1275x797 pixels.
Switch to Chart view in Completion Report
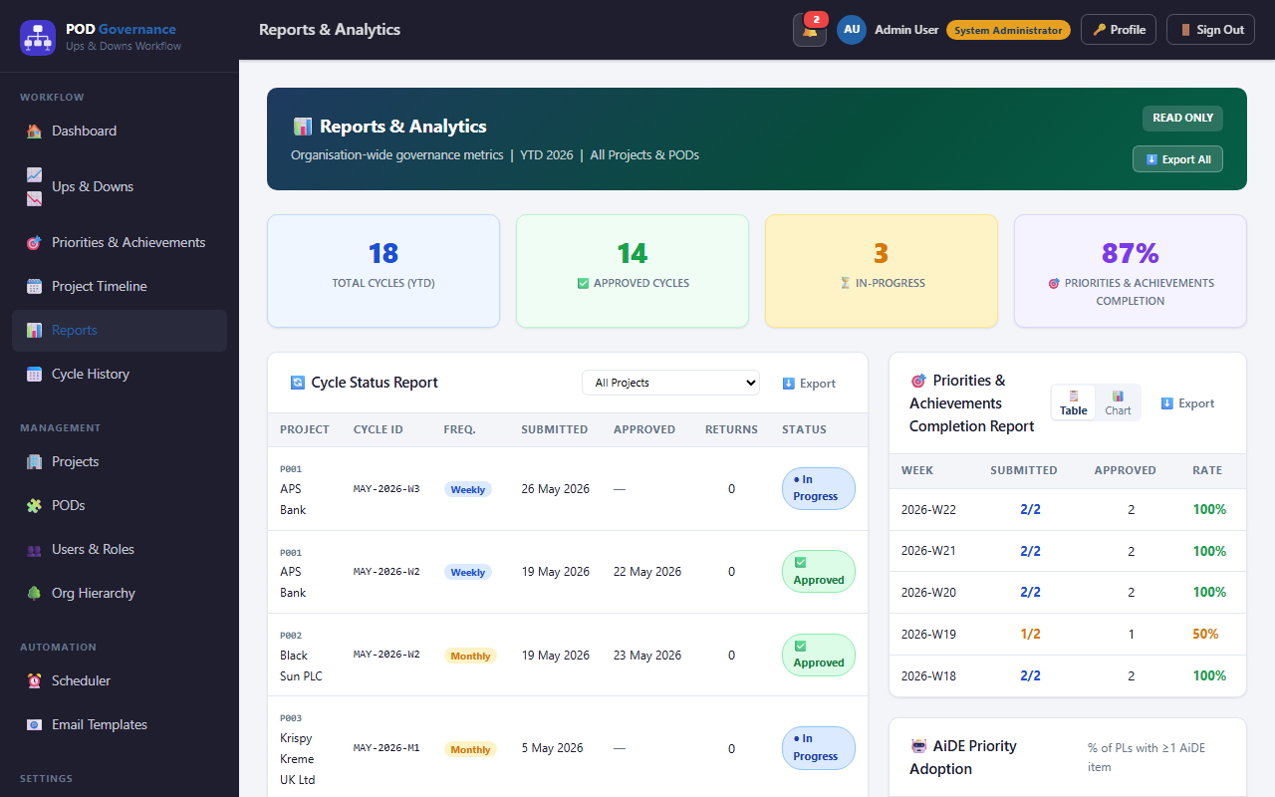pos(1118,402)
